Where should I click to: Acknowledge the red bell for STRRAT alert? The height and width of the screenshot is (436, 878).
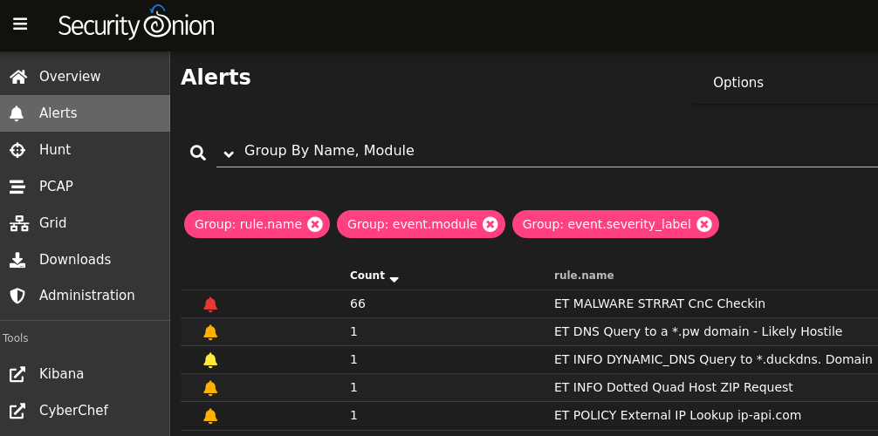210,304
